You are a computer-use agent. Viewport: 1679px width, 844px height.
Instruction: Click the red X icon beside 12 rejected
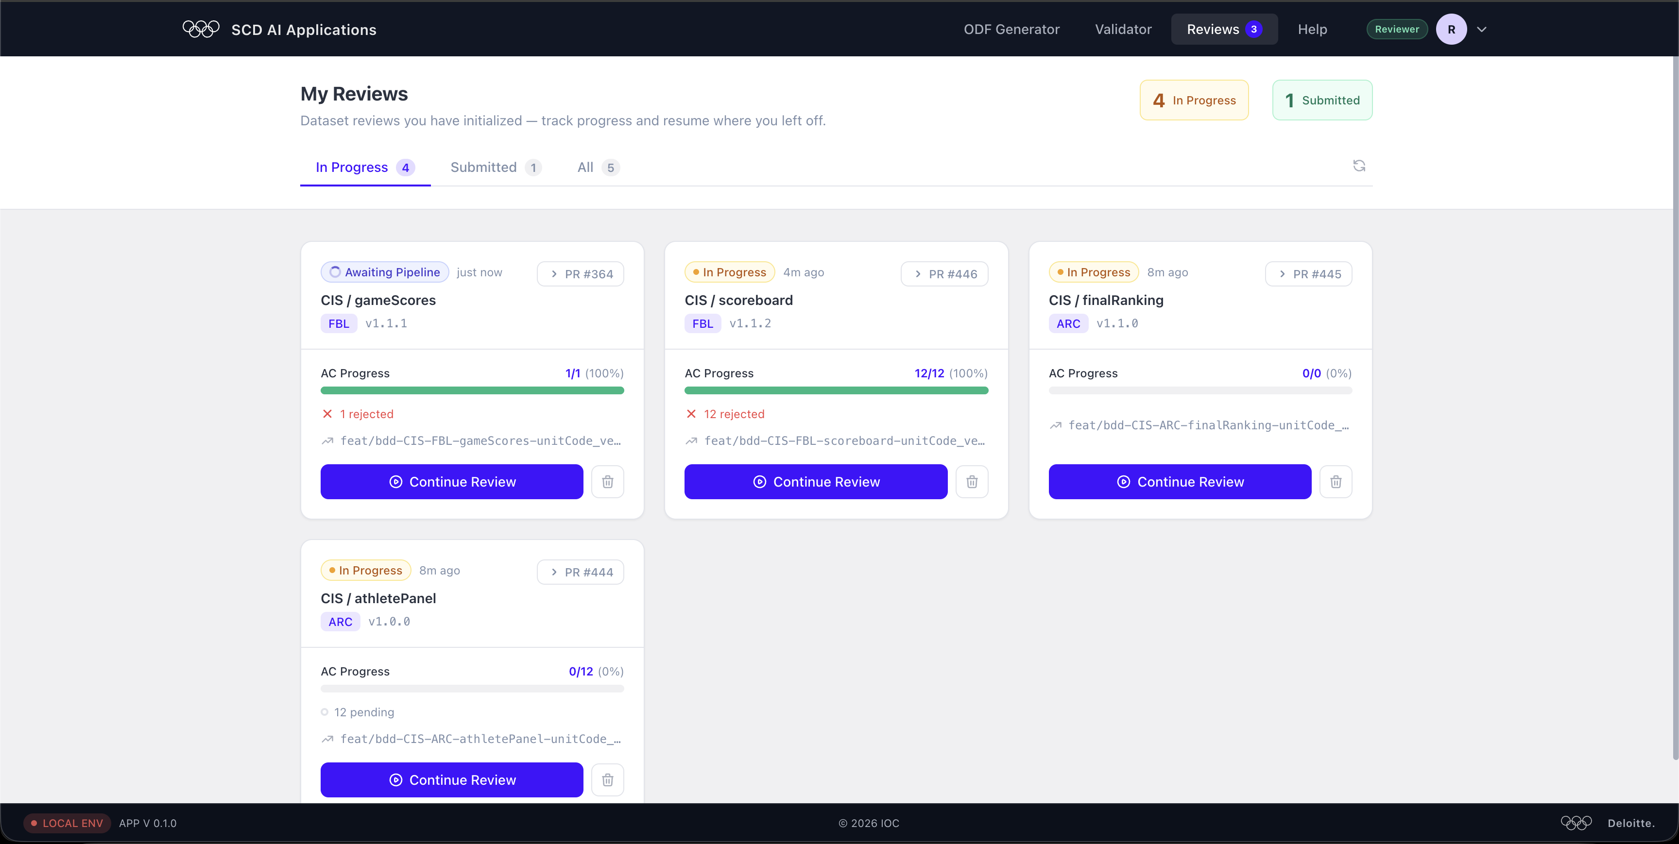[x=691, y=414]
